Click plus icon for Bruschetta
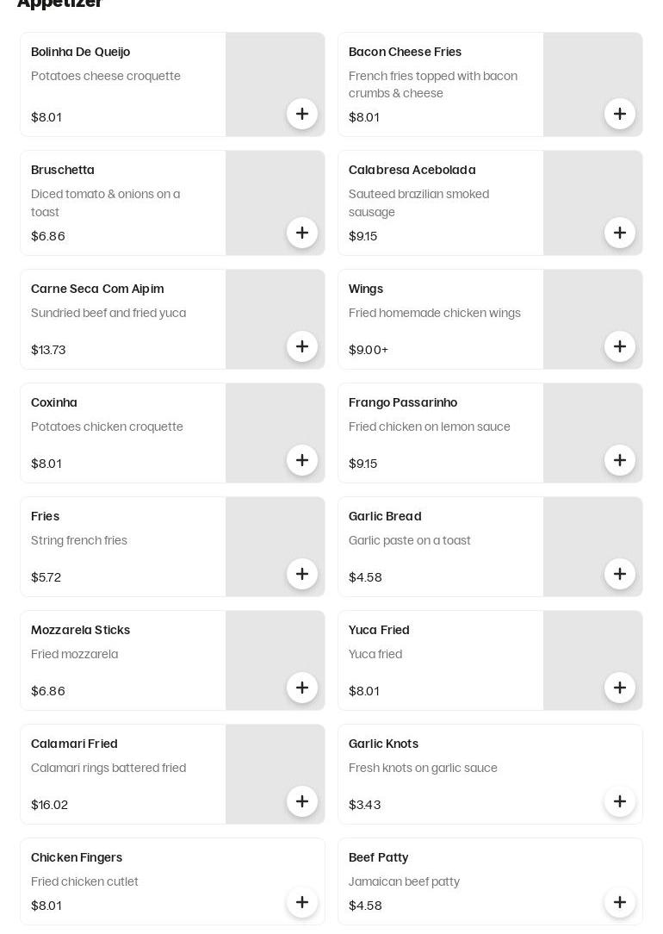663x934 pixels. point(301,233)
